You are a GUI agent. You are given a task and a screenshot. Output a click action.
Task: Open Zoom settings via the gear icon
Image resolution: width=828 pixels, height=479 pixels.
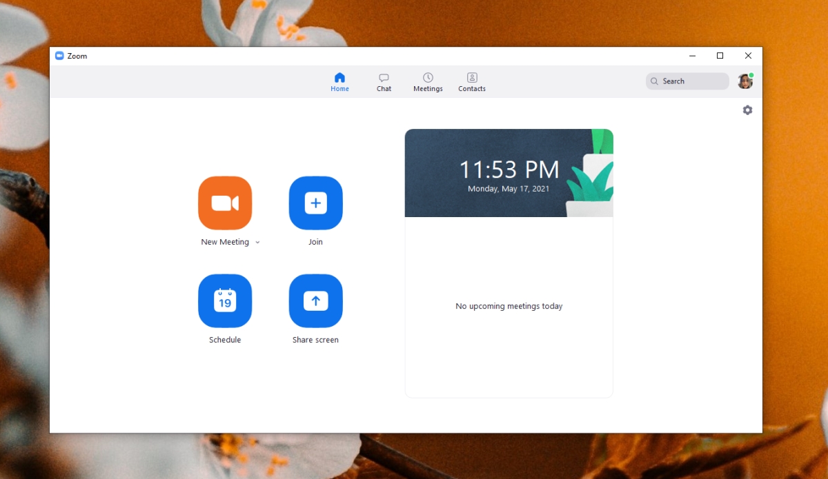tap(747, 110)
